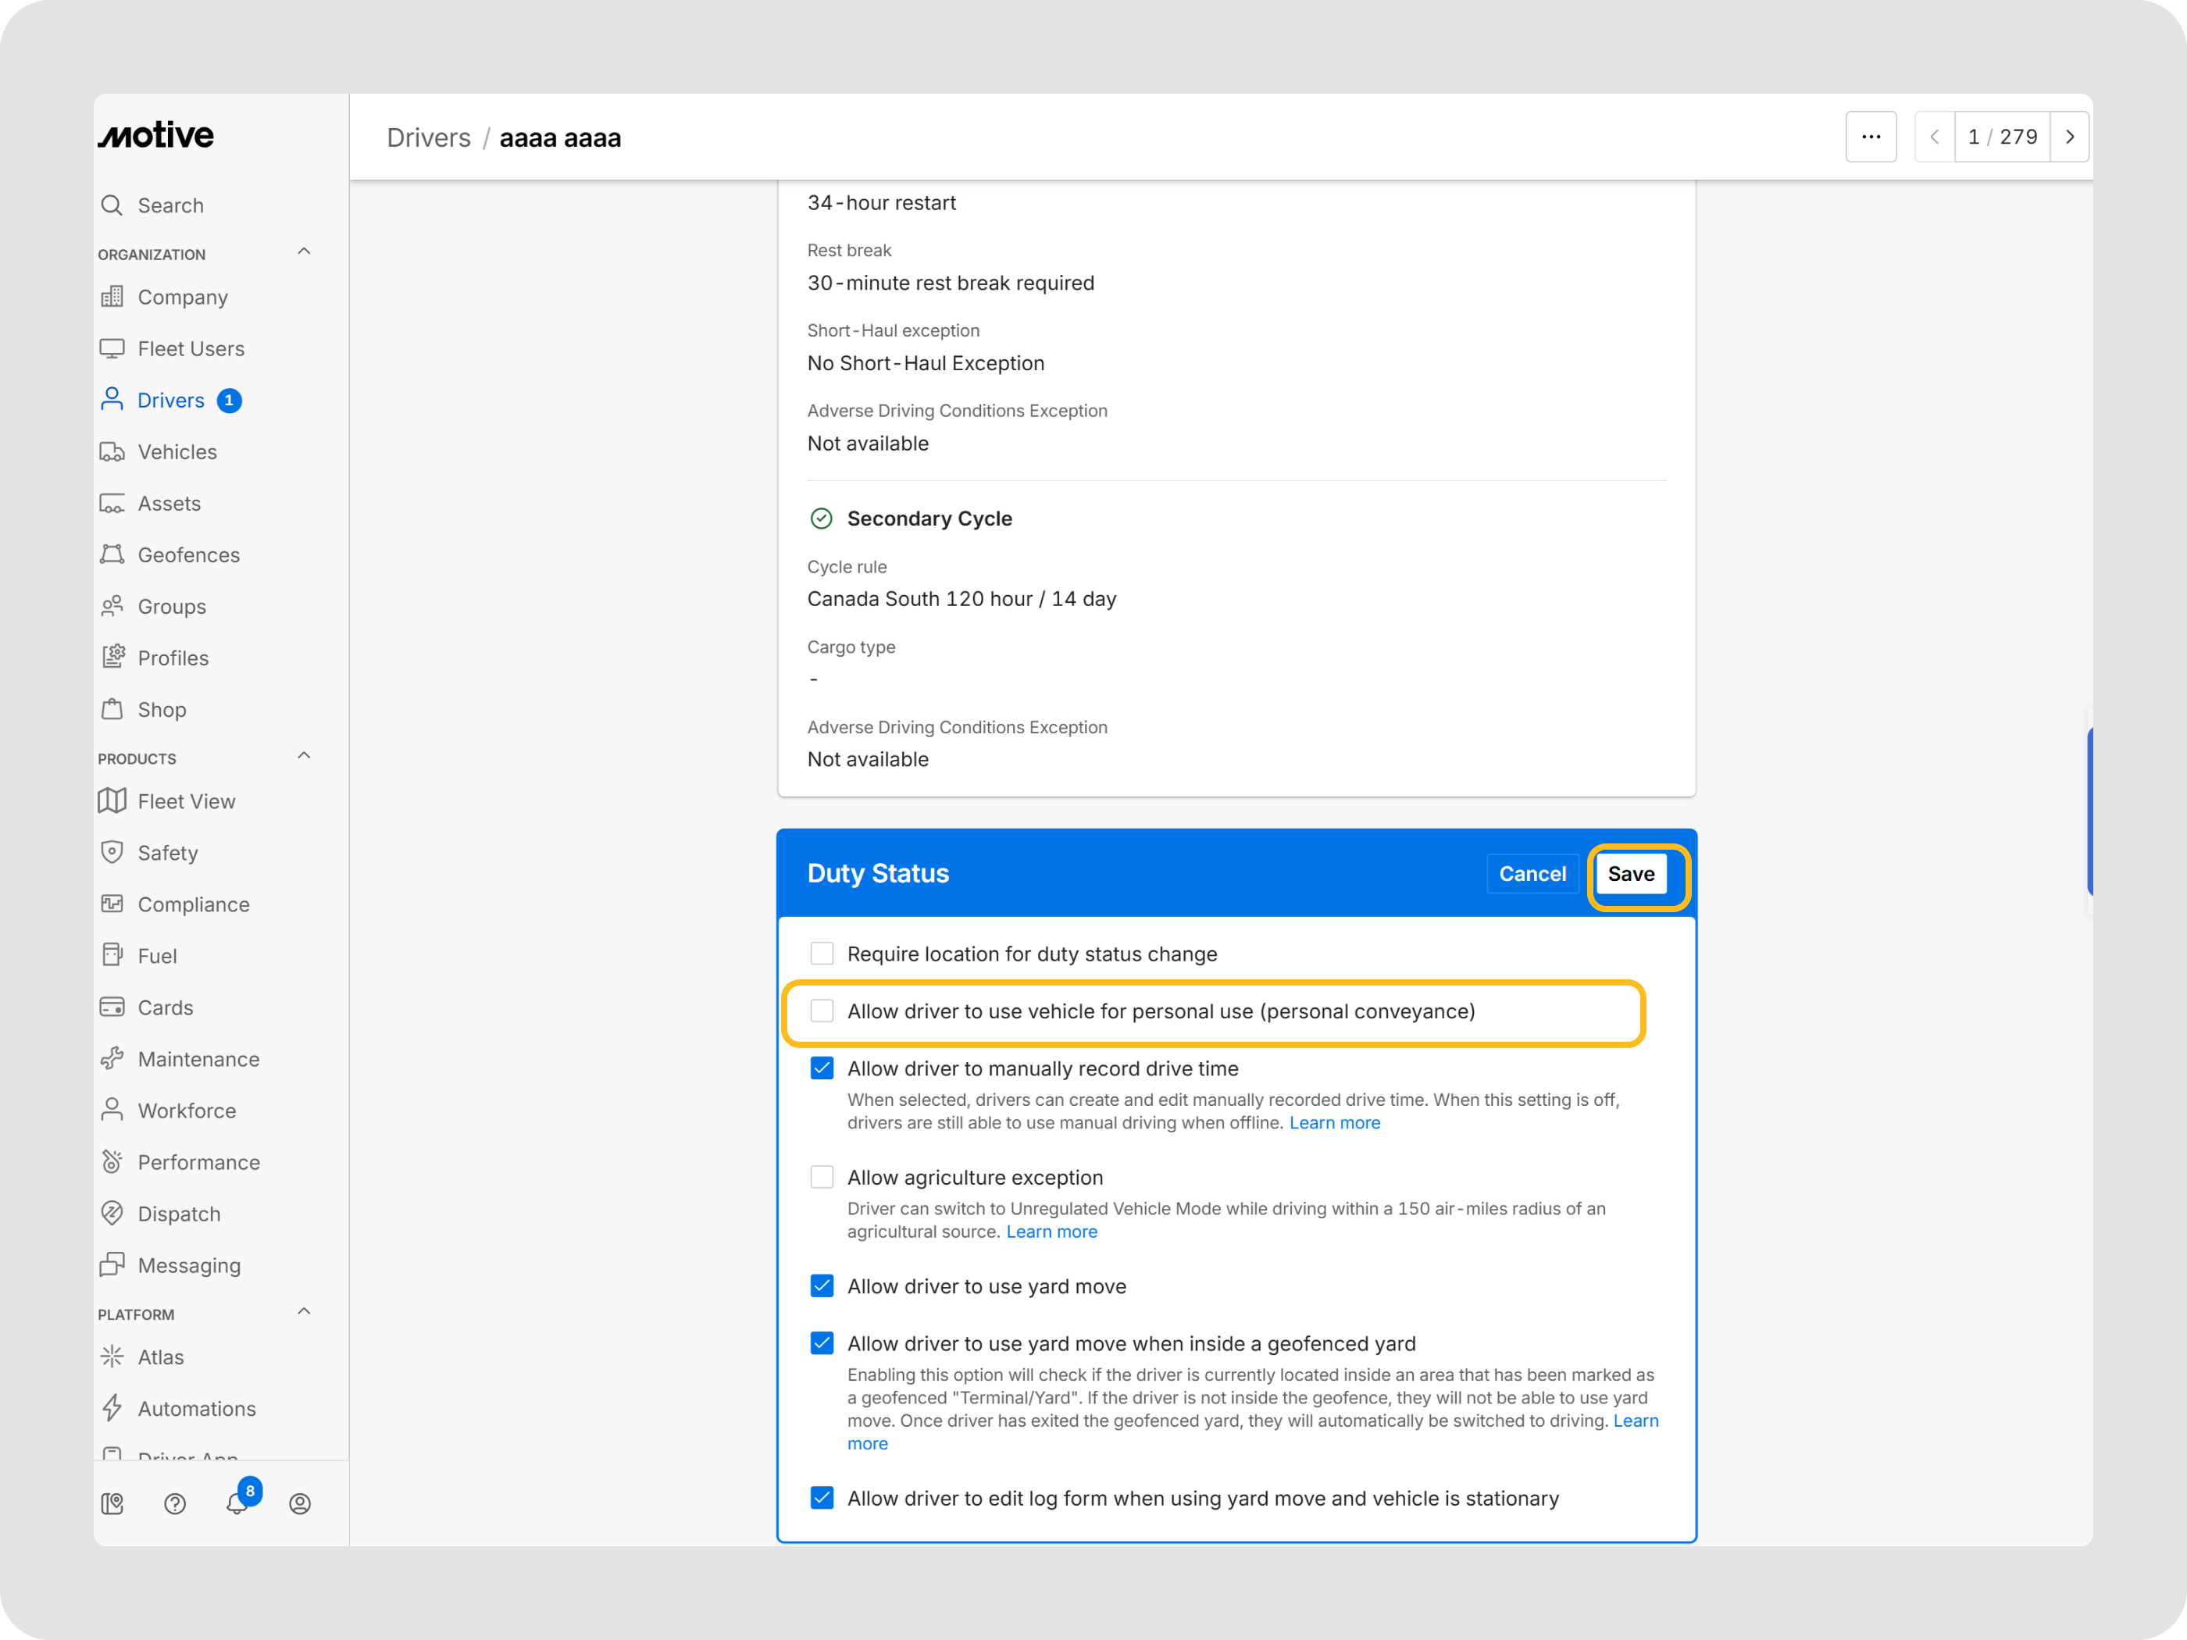Click the Geofences polygon icon
This screenshot has height=1640, width=2187.
click(112, 554)
